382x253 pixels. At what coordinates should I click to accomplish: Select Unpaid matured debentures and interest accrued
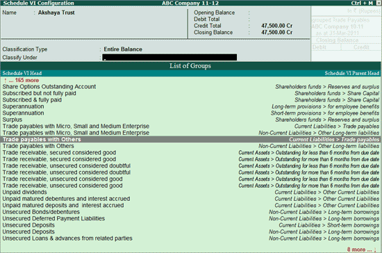(x=191, y=199)
